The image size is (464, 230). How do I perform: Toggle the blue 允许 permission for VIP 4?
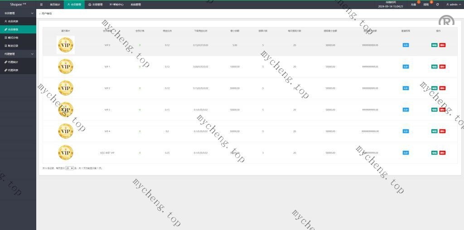click(406, 131)
